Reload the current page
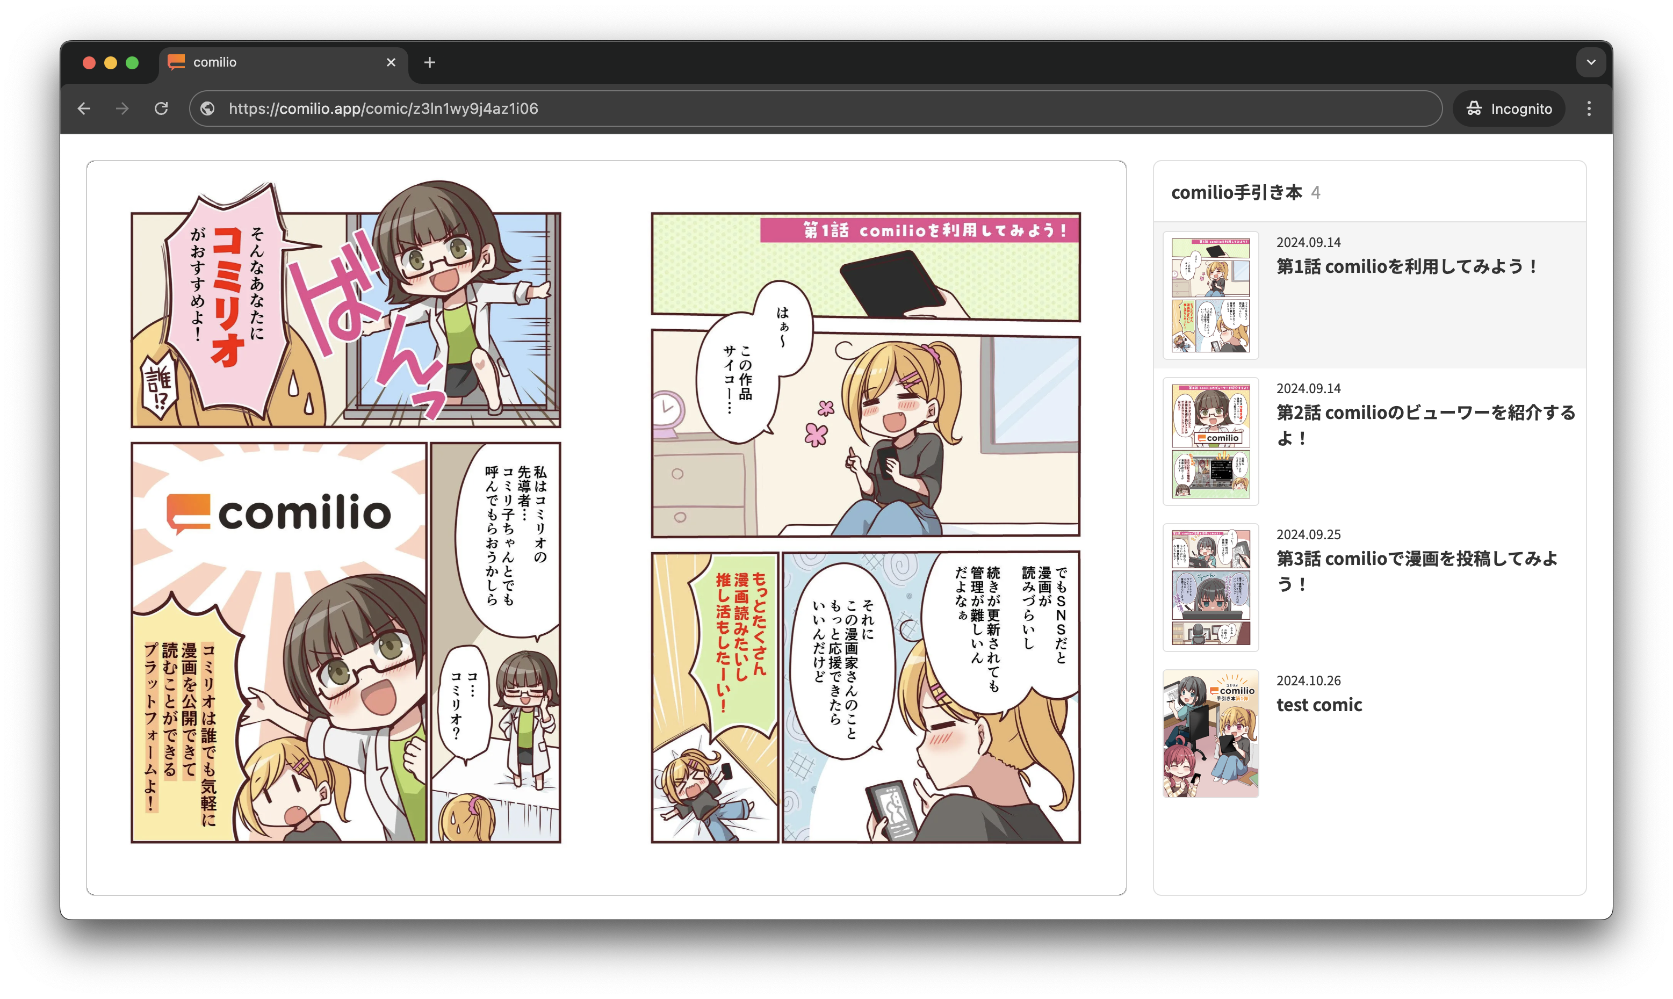This screenshot has height=999, width=1673. coord(161,108)
